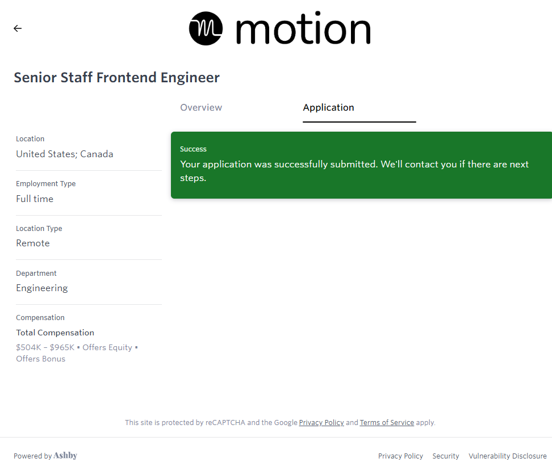Screen dimensions: 552x475
Task: Click the United States; Canada location value
Action: [x=64, y=154]
